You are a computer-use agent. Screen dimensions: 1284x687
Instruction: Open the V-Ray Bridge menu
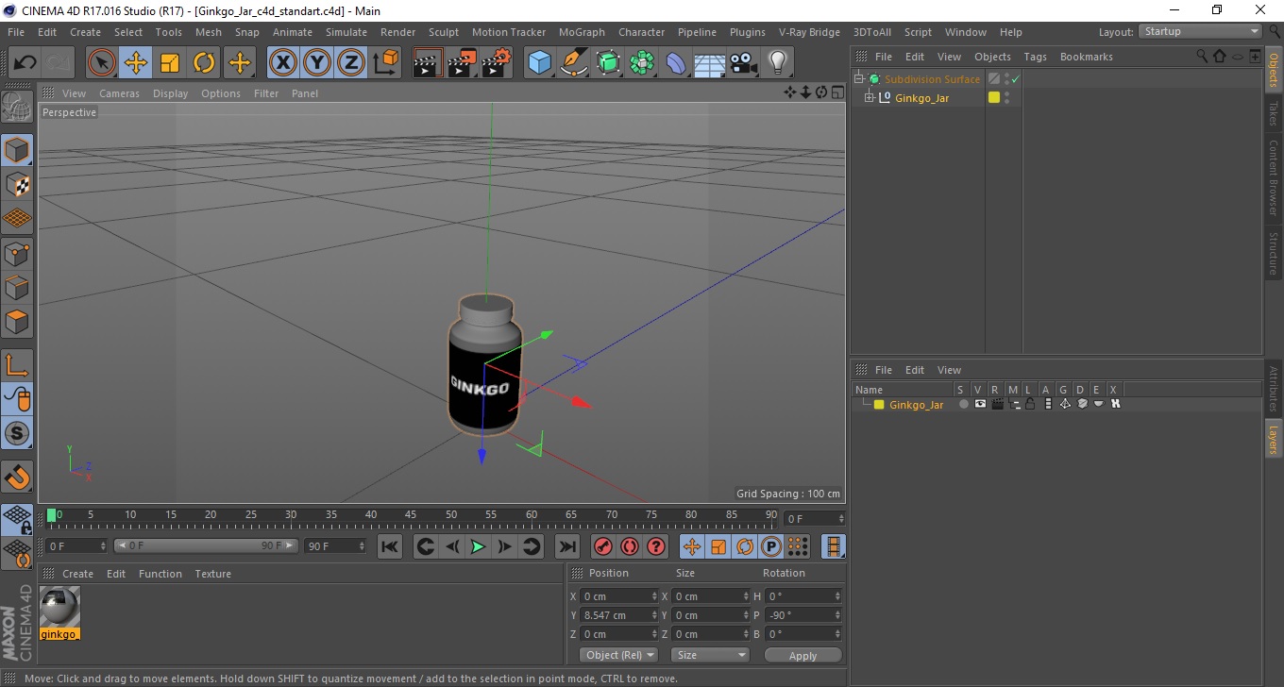pyautogui.click(x=809, y=32)
